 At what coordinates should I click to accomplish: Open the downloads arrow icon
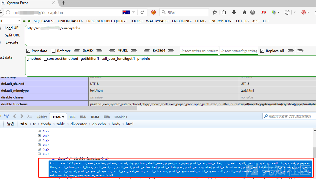pyautogui.click(x=234, y=12)
